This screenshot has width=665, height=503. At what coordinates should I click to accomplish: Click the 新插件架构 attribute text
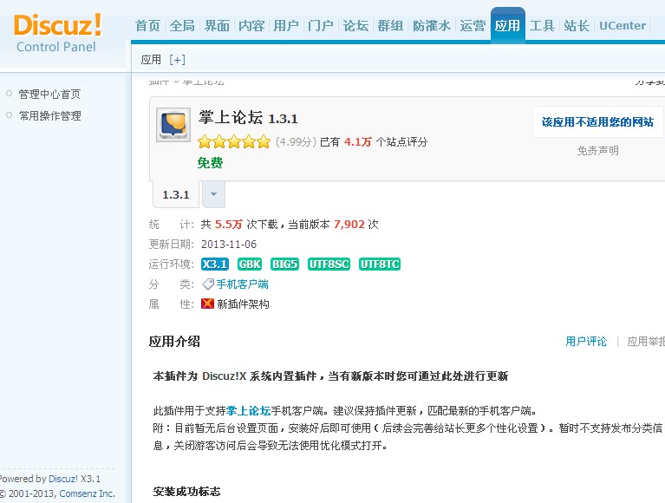point(243,304)
